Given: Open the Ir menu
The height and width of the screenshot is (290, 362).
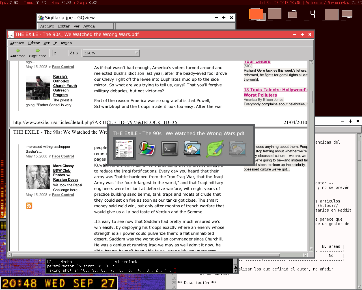Looking at the screenshot, I should (x=55, y=43).
